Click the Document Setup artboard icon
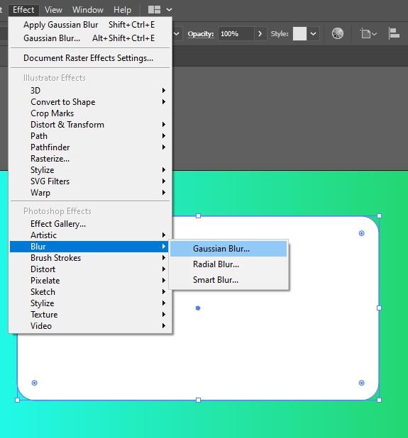Viewport: 408px width, 438px height. (366, 34)
